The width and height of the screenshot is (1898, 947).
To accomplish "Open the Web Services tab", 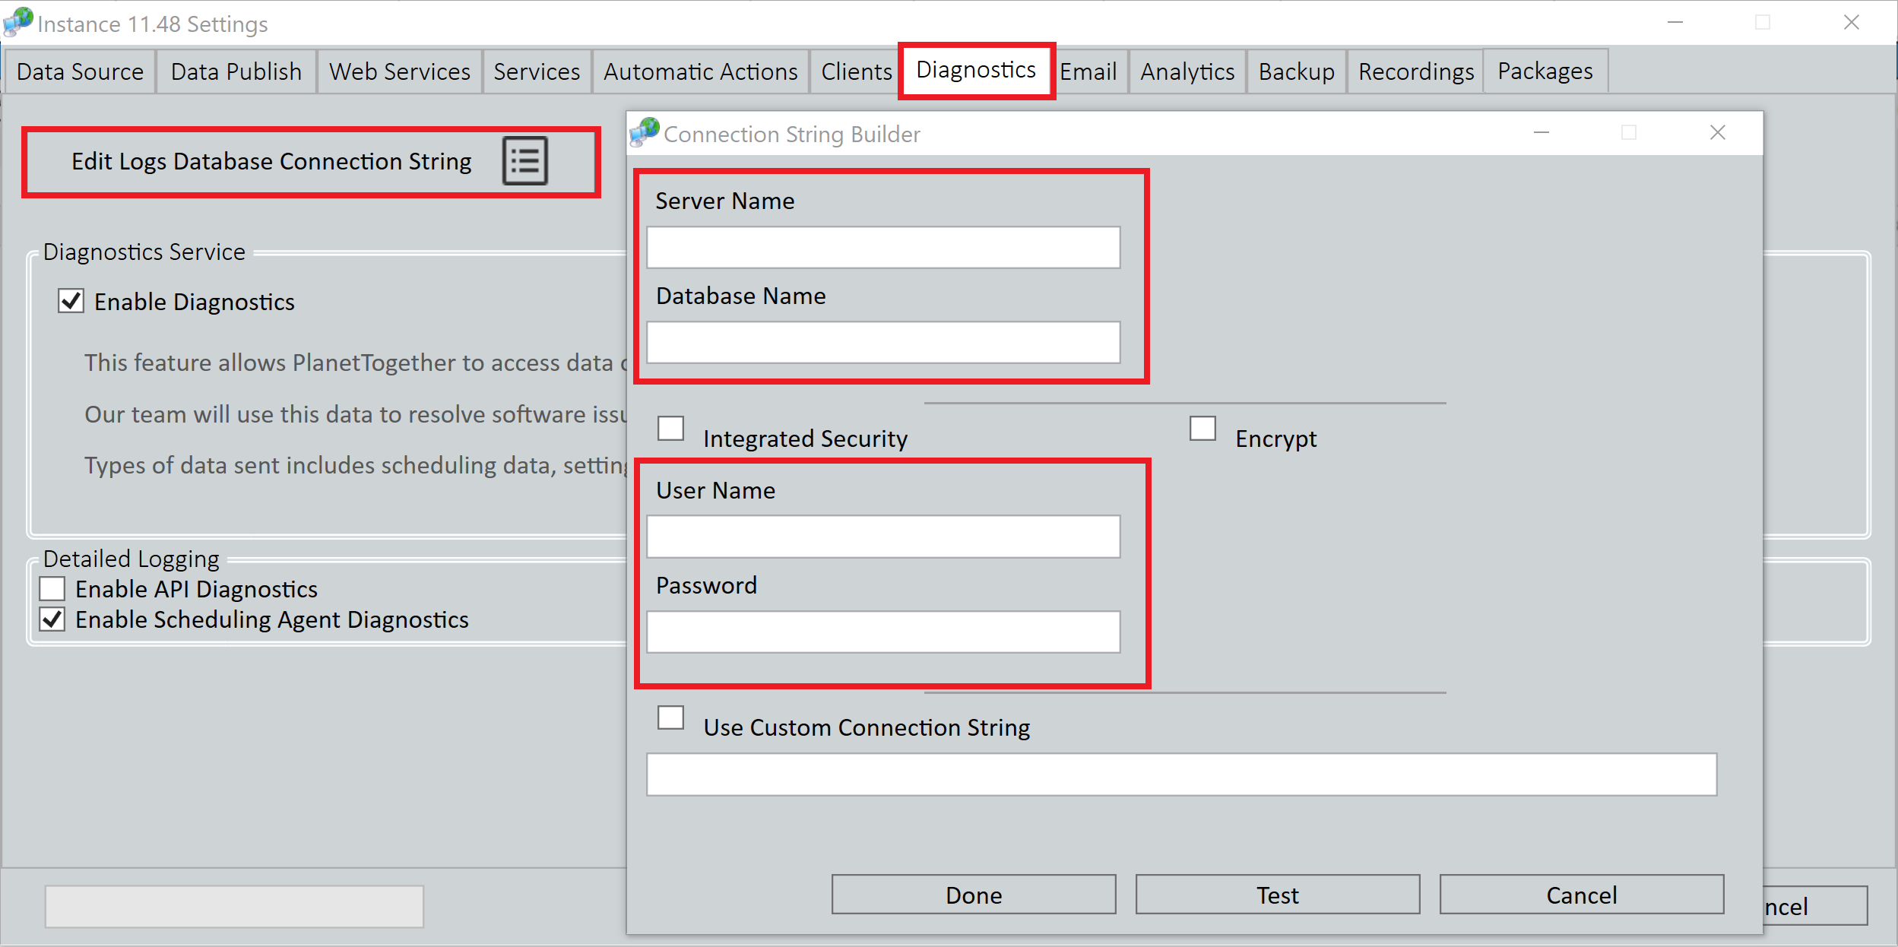I will [x=400, y=71].
